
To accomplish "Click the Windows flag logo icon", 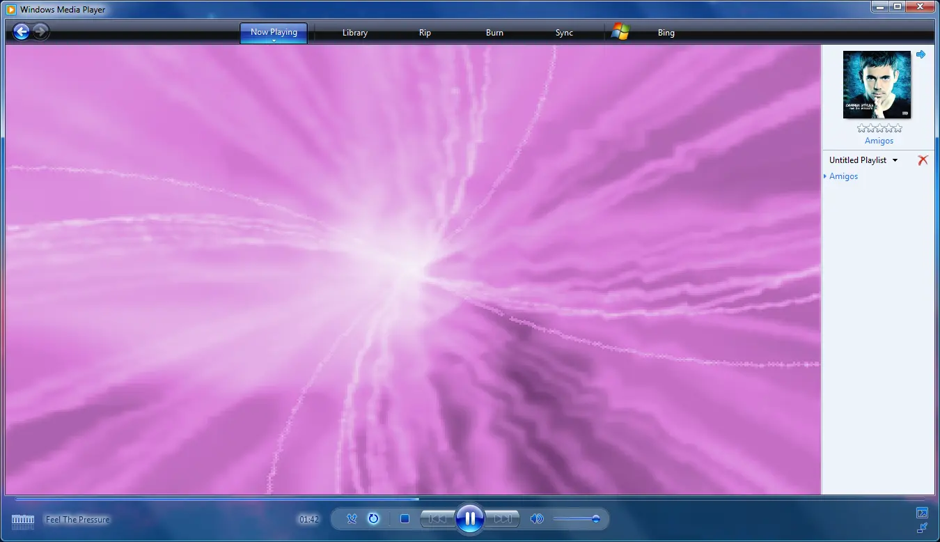I will coord(620,31).
